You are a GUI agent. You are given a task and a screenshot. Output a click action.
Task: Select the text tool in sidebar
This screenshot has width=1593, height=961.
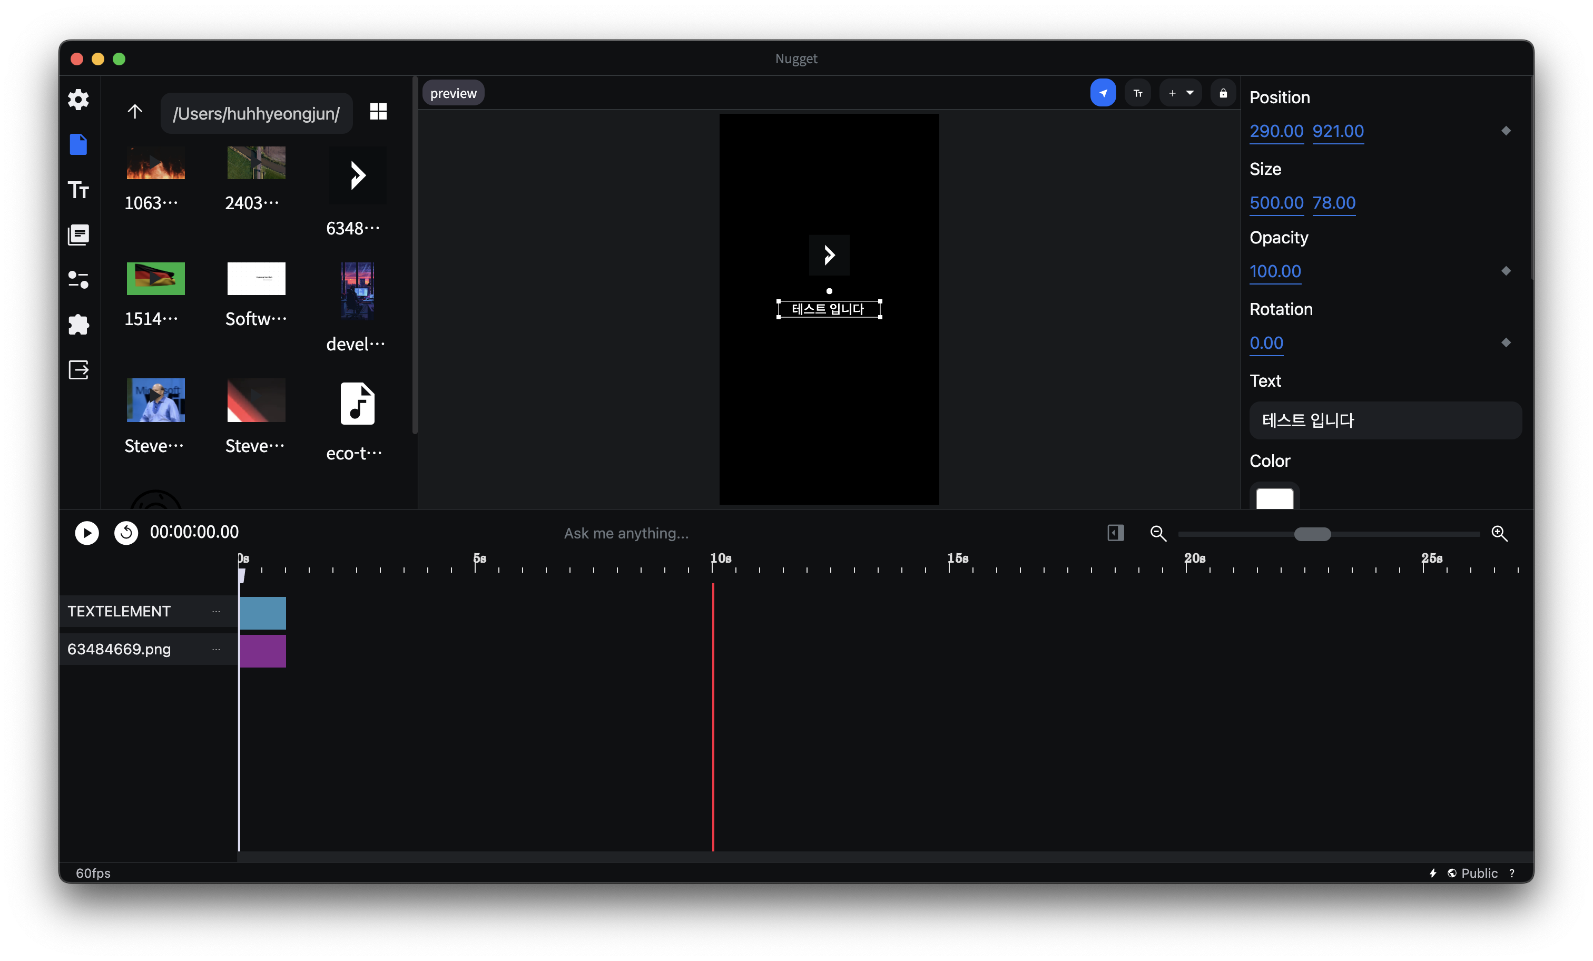tap(78, 190)
